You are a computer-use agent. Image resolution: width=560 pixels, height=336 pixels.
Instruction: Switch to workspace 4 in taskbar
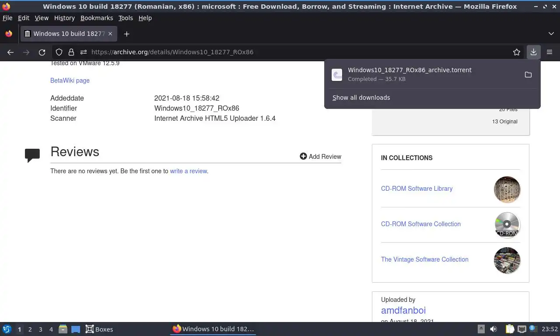[51, 329]
